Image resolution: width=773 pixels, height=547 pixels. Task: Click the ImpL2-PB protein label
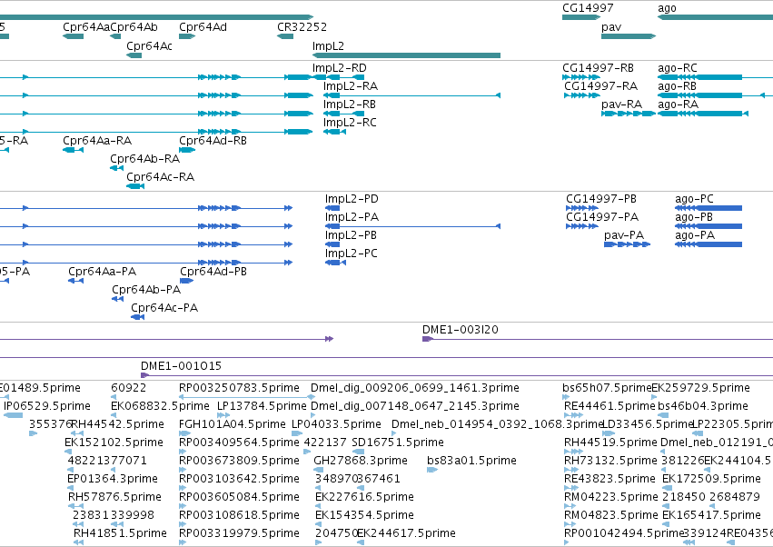tap(351, 235)
